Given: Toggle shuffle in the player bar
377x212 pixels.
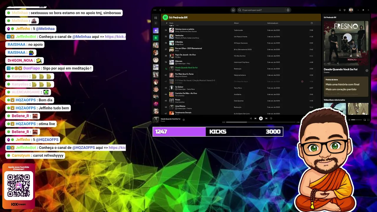Looking at the screenshot, I should point(251,118).
